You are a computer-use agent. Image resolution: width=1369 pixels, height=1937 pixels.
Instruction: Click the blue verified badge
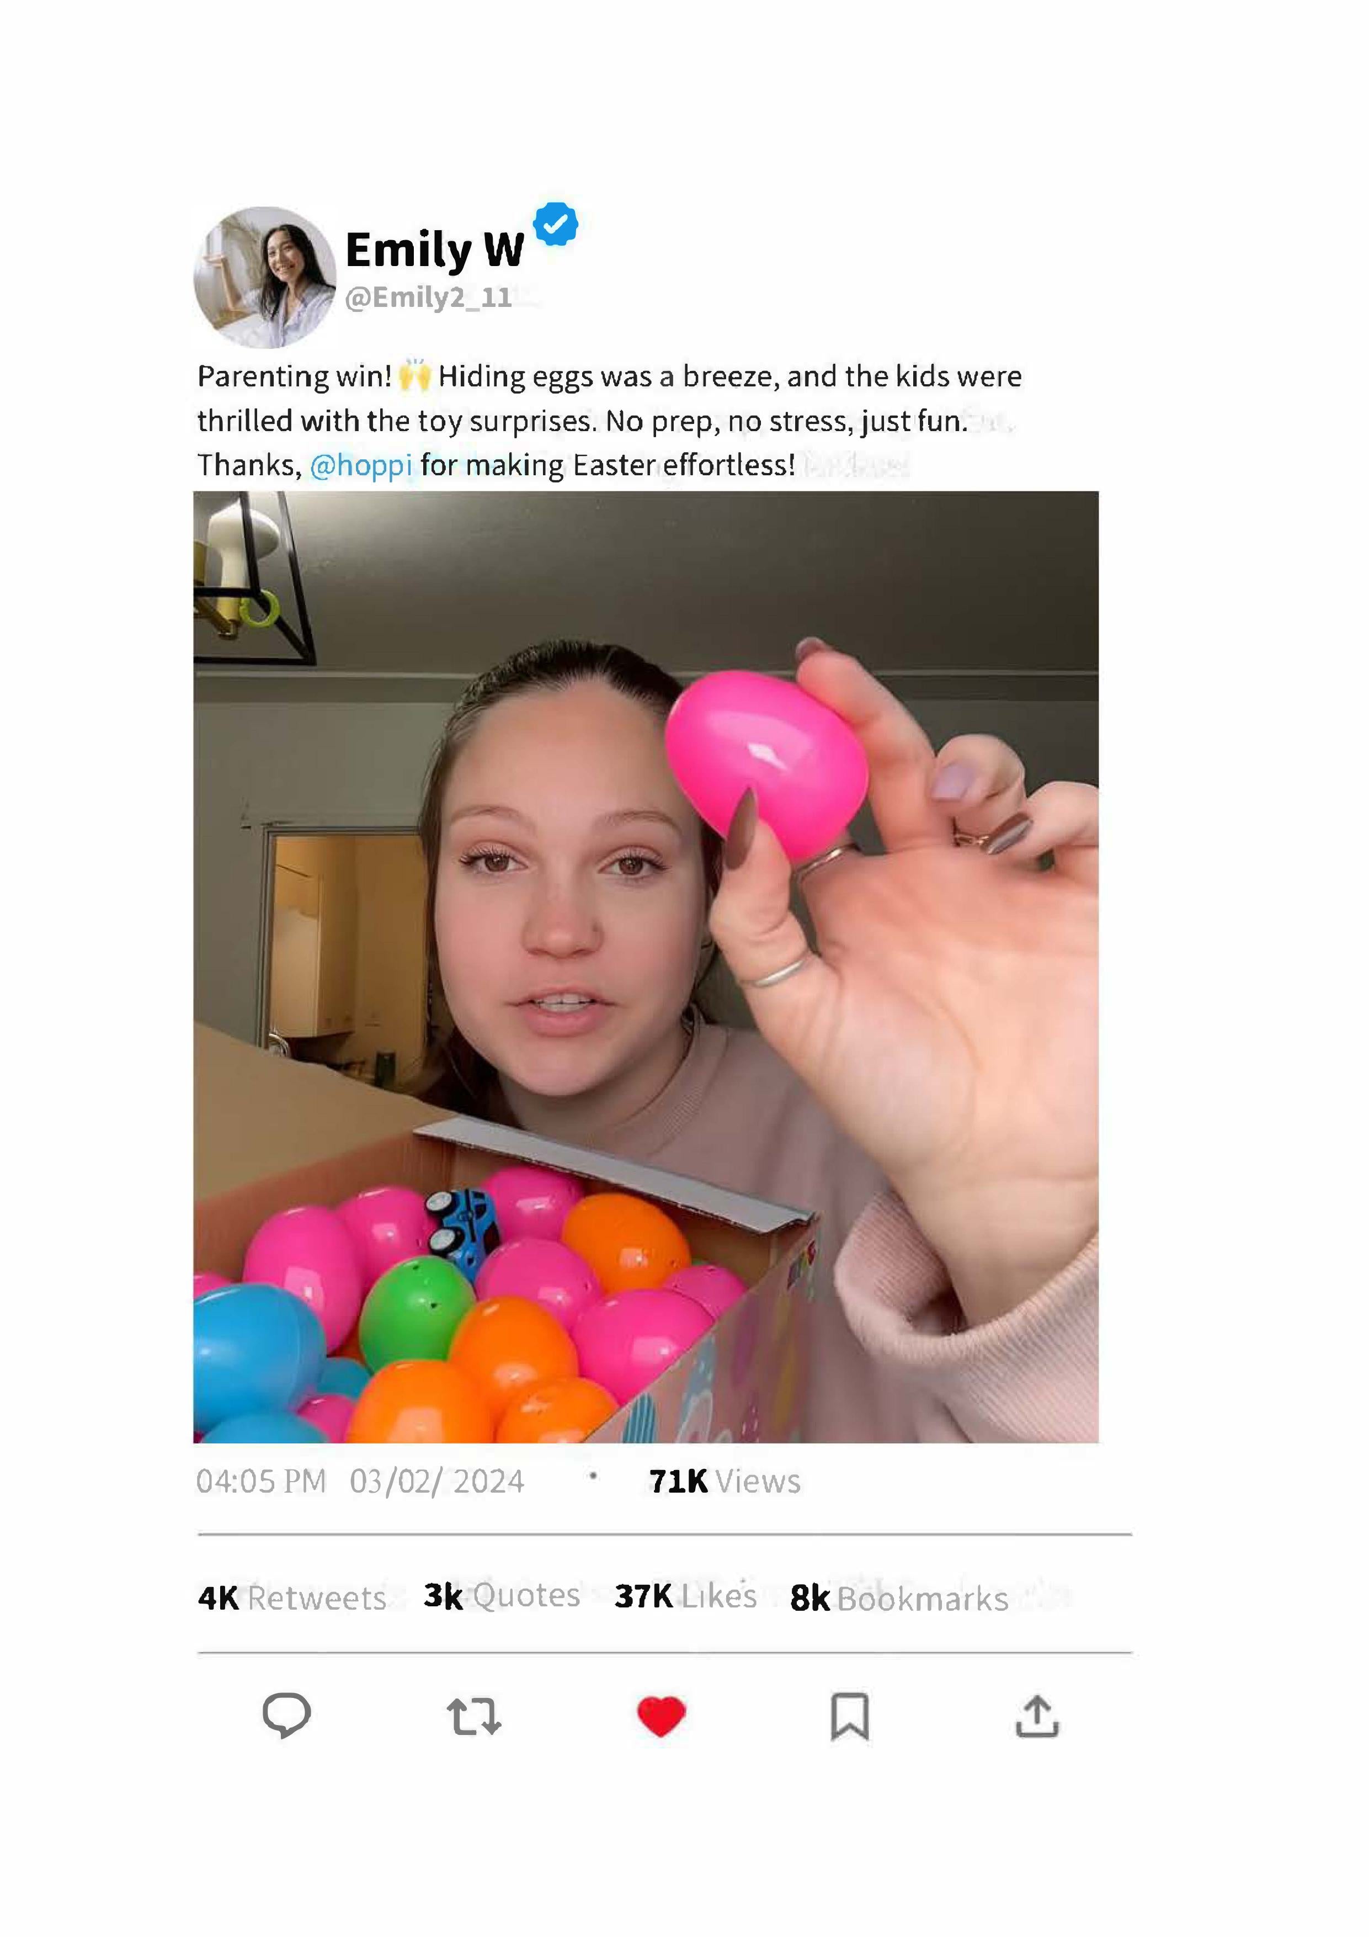pos(556,225)
